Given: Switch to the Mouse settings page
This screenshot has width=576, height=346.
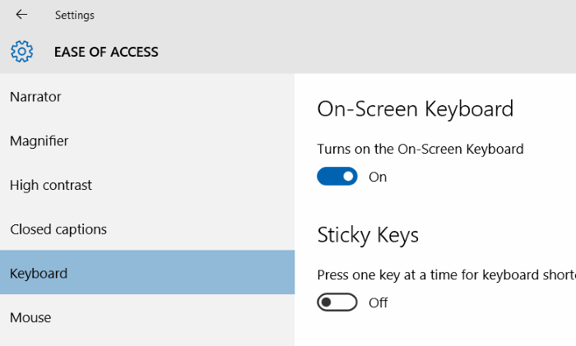Looking at the screenshot, I should point(30,318).
